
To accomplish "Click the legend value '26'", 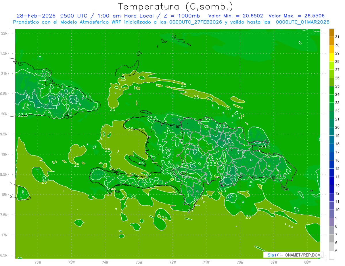I will [337, 78].
